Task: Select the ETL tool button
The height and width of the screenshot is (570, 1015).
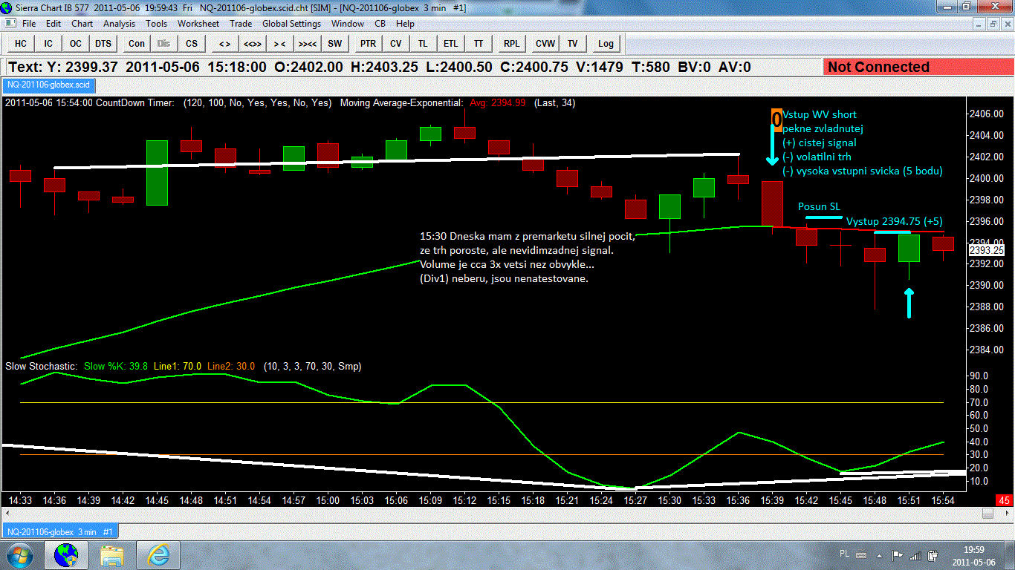Action: click(x=451, y=43)
